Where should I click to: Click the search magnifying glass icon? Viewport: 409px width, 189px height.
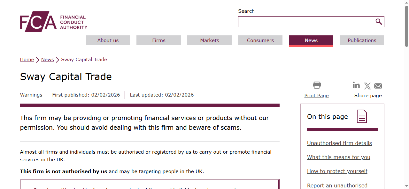pos(379,21)
